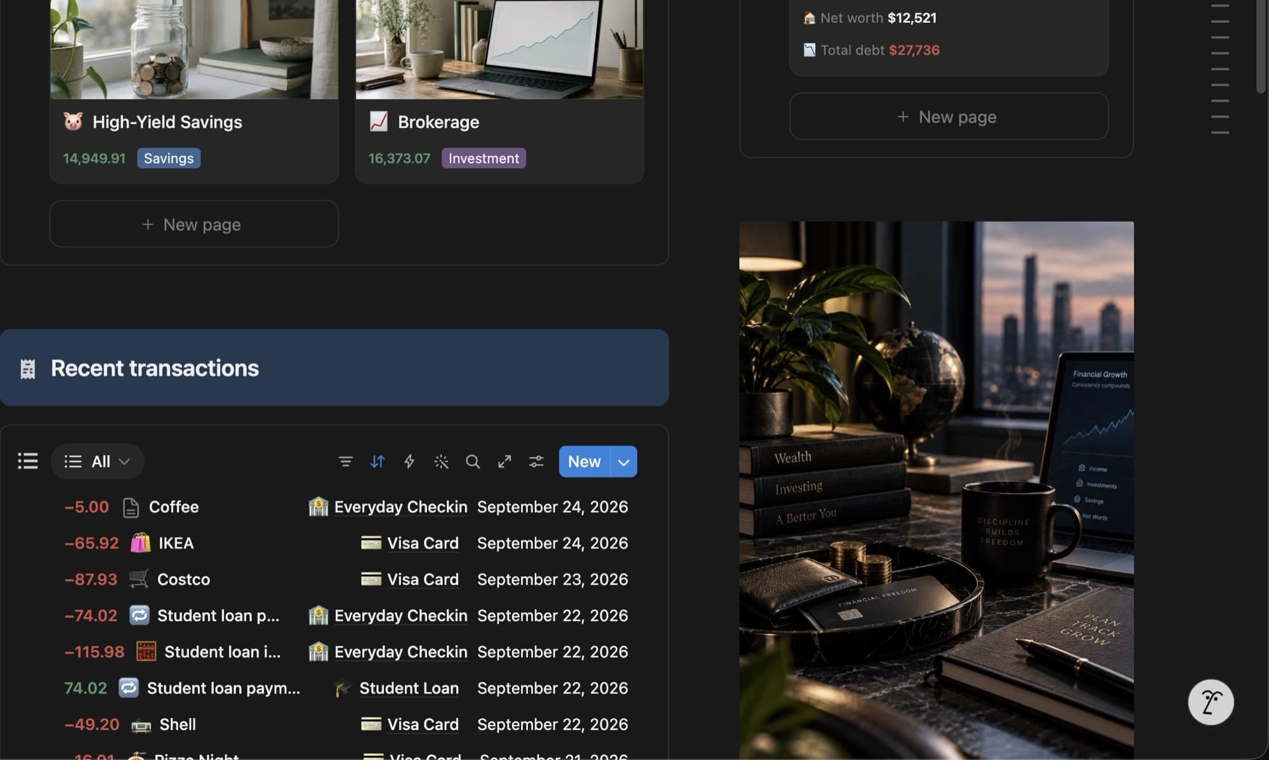Screen dimensions: 1269x760
Task: Open the Visa Card link on Costco row
Action: point(423,579)
